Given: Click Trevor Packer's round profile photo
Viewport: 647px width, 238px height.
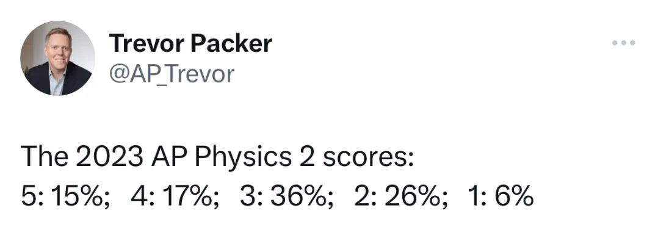Looking at the screenshot, I should click(x=58, y=58).
